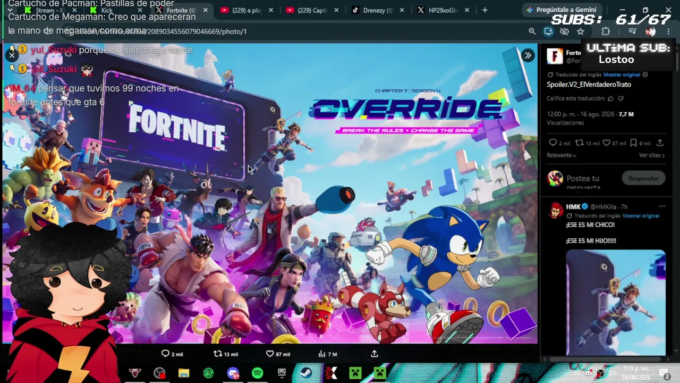Click the repost icon under the photo
680x383 pixels.
point(217,354)
